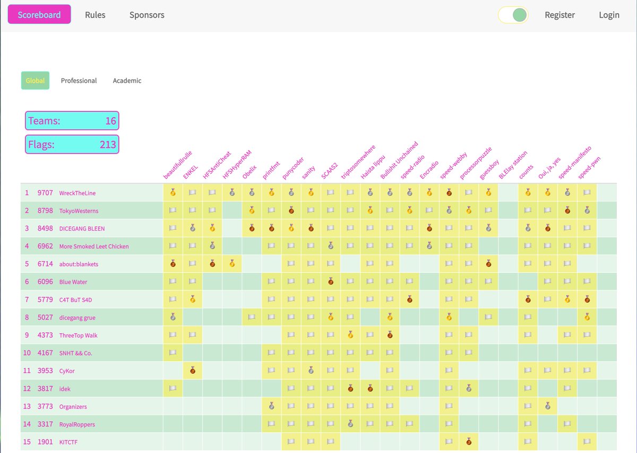Click the Bullshit Unchained challenge header
Viewport: 637px width, 453px height.
[x=399, y=161]
